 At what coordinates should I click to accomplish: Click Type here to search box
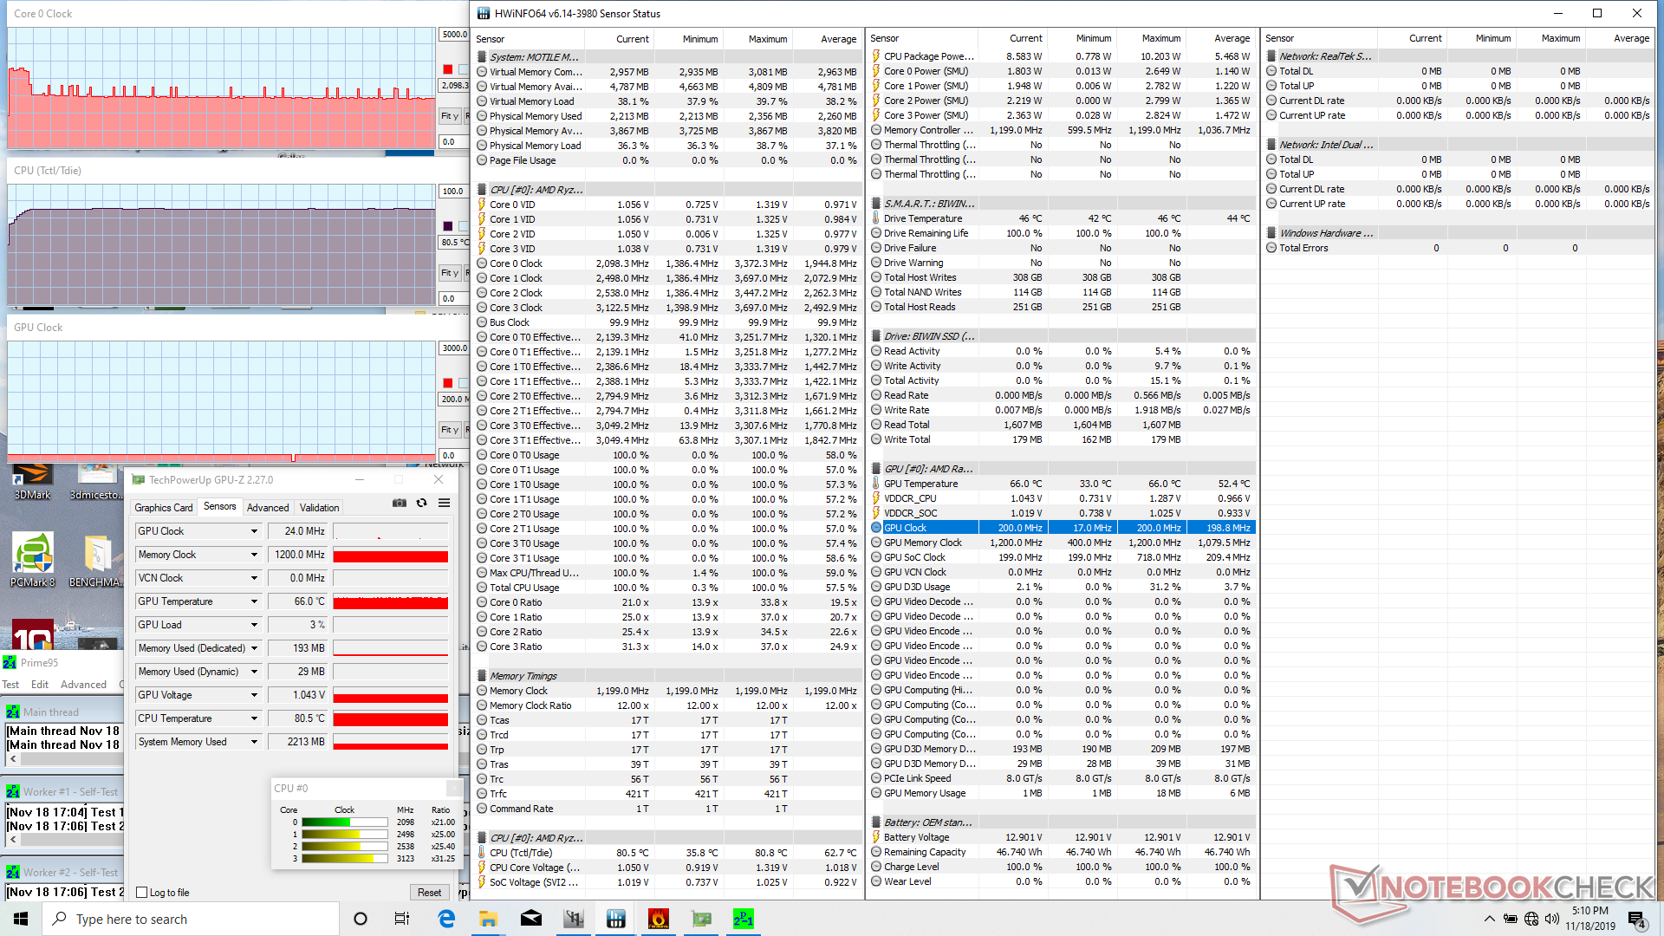[x=191, y=919]
